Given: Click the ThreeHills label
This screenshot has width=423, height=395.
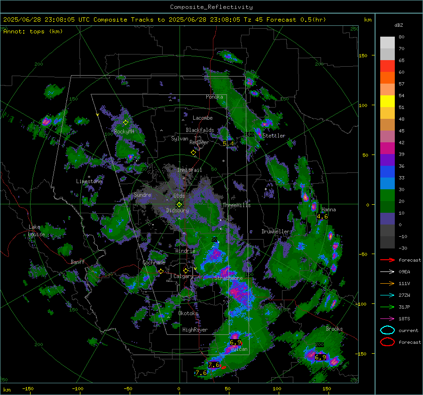Looking at the screenshot, I should click(x=236, y=205).
